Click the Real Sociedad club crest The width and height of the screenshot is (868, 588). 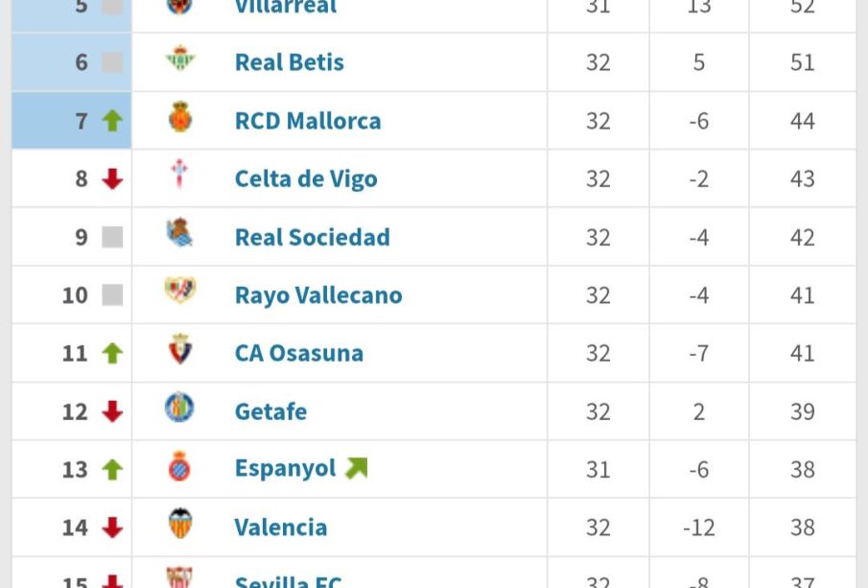179,235
